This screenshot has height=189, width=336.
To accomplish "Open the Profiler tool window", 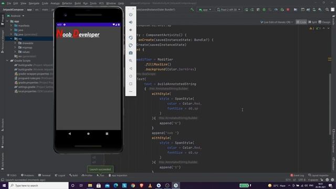I will pos(87,175).
